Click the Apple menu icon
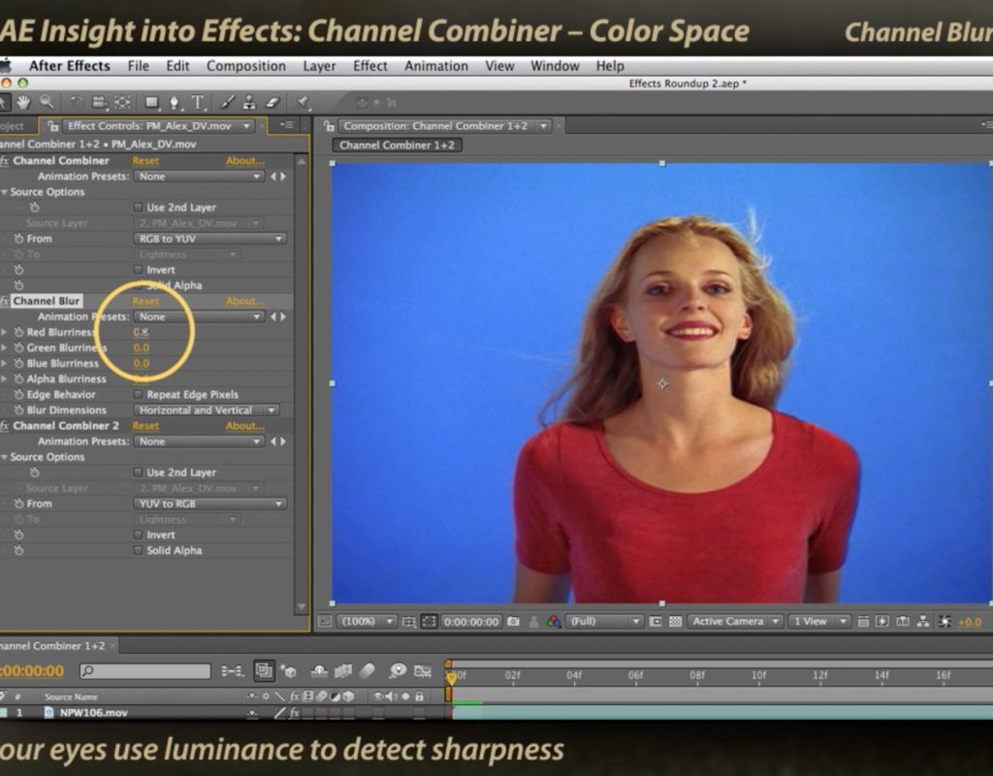Screen dimensions: 993x776 pos(5,65)
